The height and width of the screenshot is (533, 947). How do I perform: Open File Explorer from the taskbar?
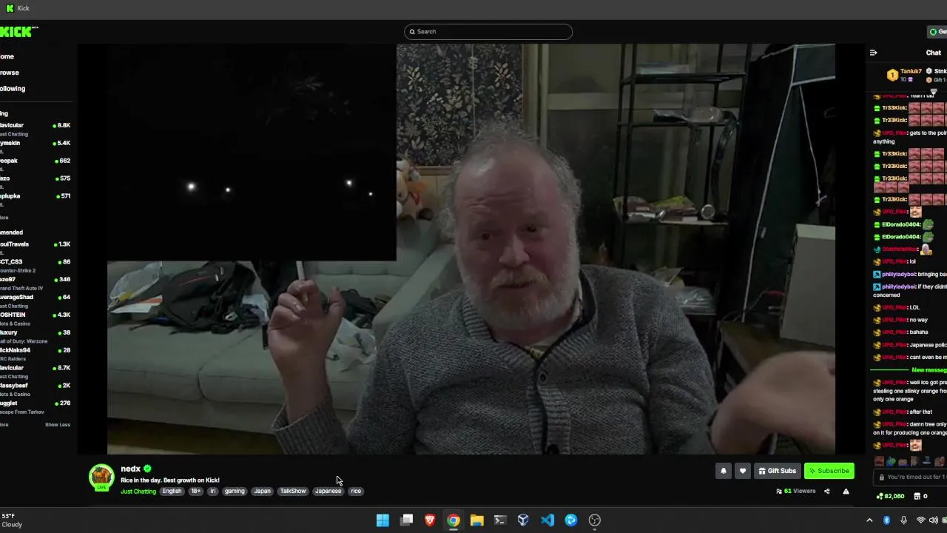click(x=476, y=520)
